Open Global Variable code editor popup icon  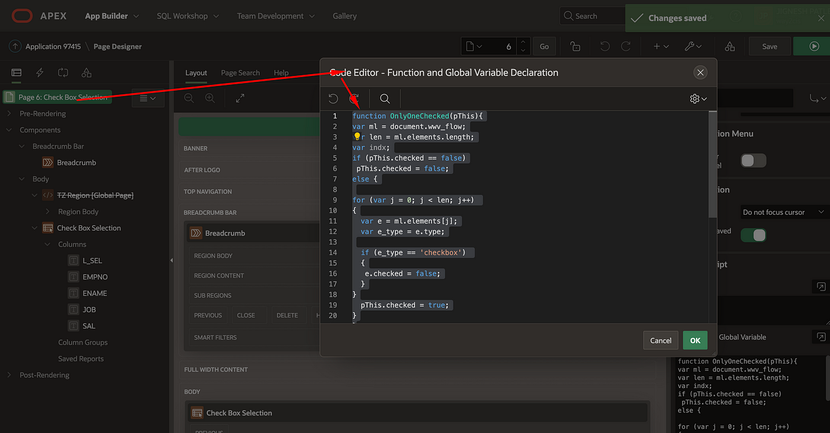click(x=821, y=337)
